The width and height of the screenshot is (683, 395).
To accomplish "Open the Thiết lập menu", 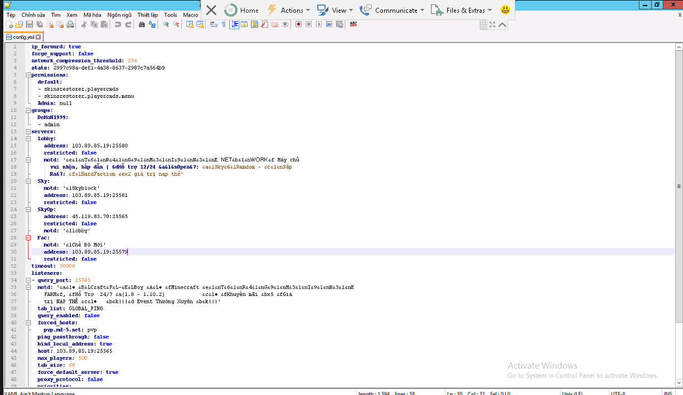I will tap(147, 15).
